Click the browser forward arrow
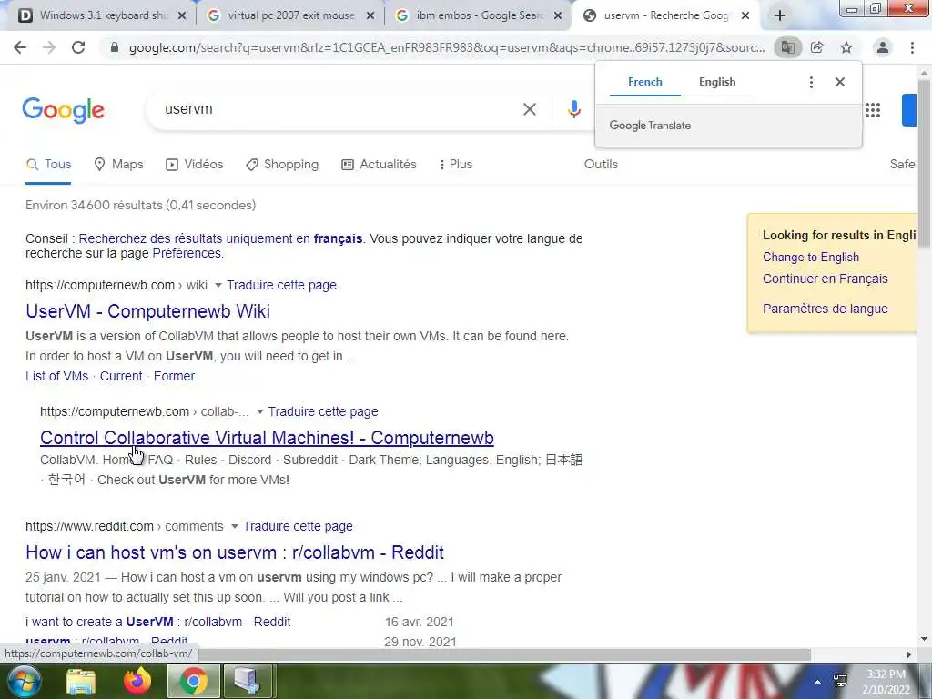Image resolution: width=932 pixels, height=699 pixels. pyautogui.click(x=49, y=47)
